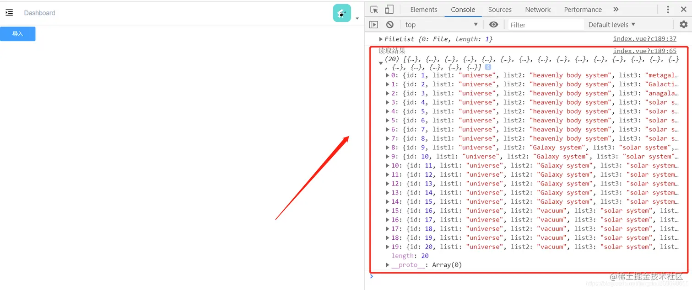Toggle the sidebar hamburger icon
The width and height of the screenshot is (692, 290).
(9, 13)
